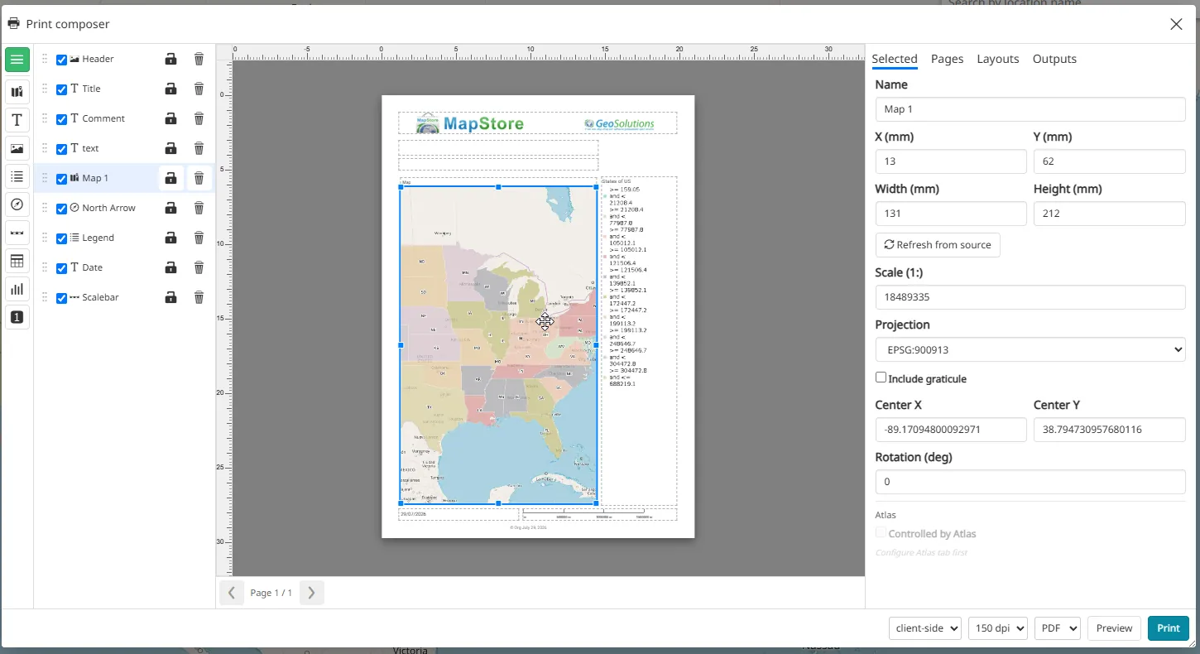Switch to the Layouts tab
The width and height of the screenshot is (1200, 654).
tap(997, 59)
